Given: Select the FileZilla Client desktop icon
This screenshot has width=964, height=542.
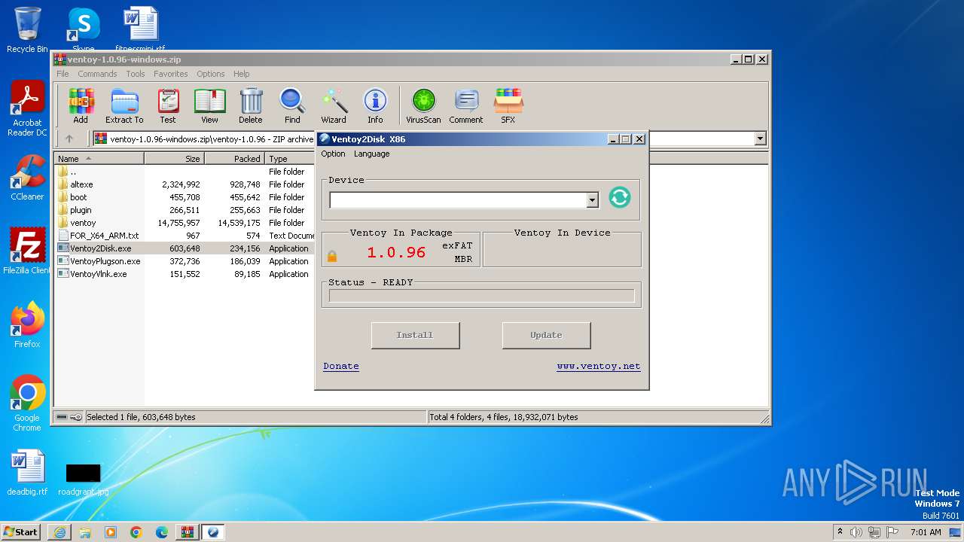Looking at the screenshot, I should click(27, 251).
